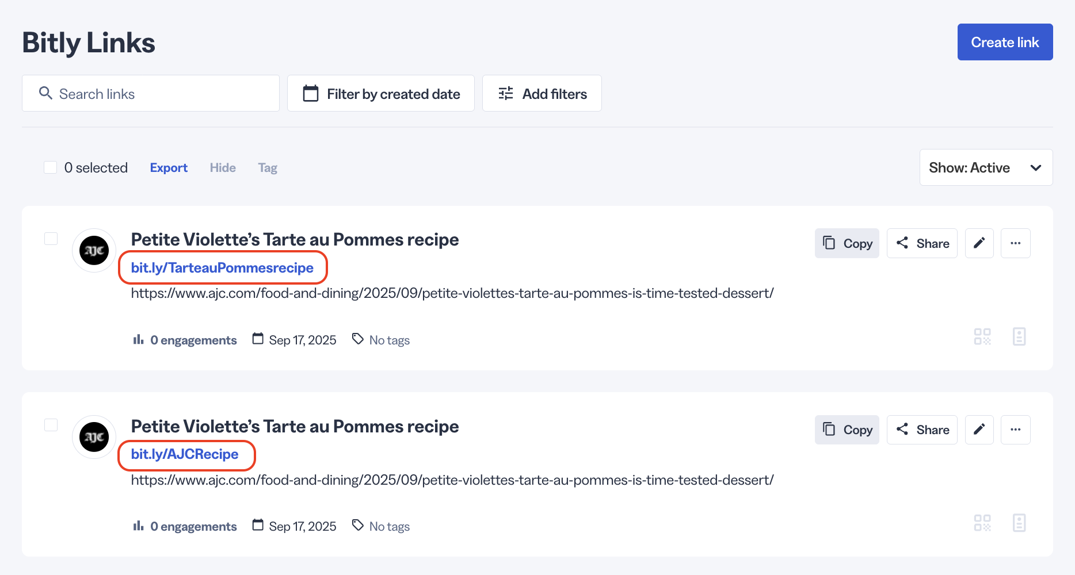Select the Tag action
The width and height of the screenshot is (1075, 575).
(x=267, y=167)
